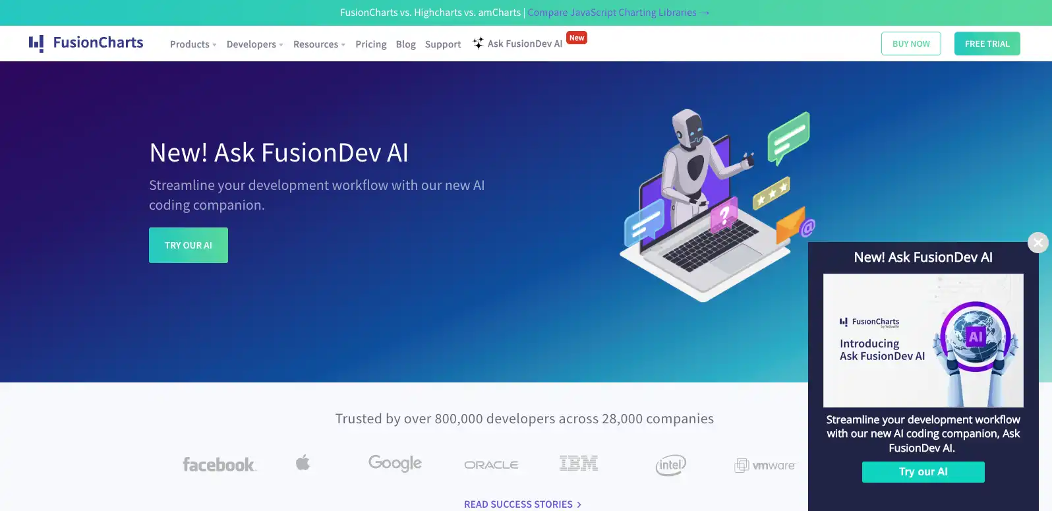Go to the Pricing page
Viewport: 1052px width, 511px height.
pos(370,44)
